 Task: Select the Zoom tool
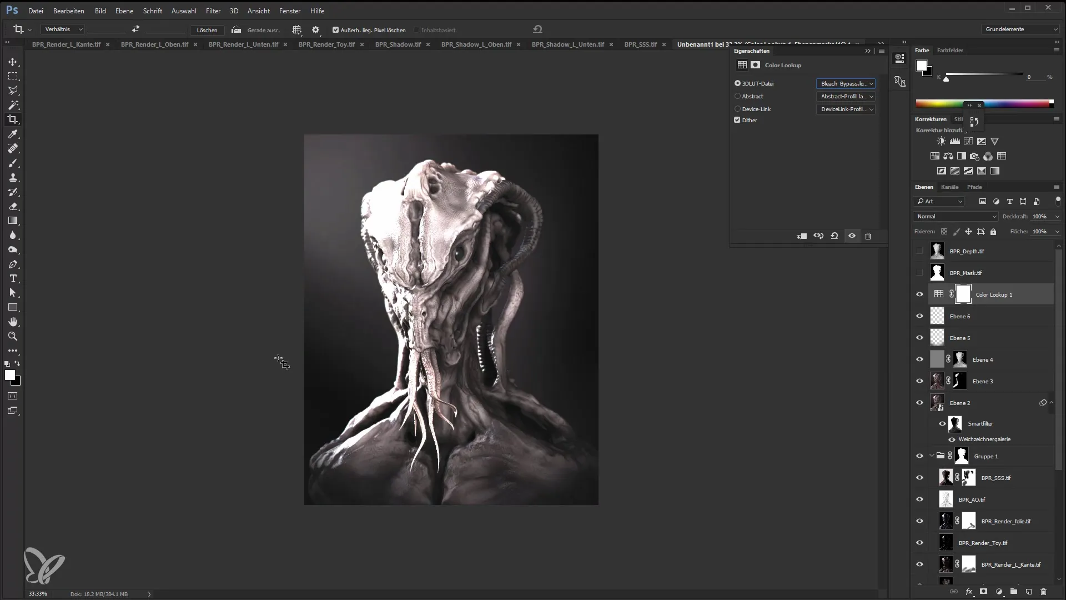12,337
